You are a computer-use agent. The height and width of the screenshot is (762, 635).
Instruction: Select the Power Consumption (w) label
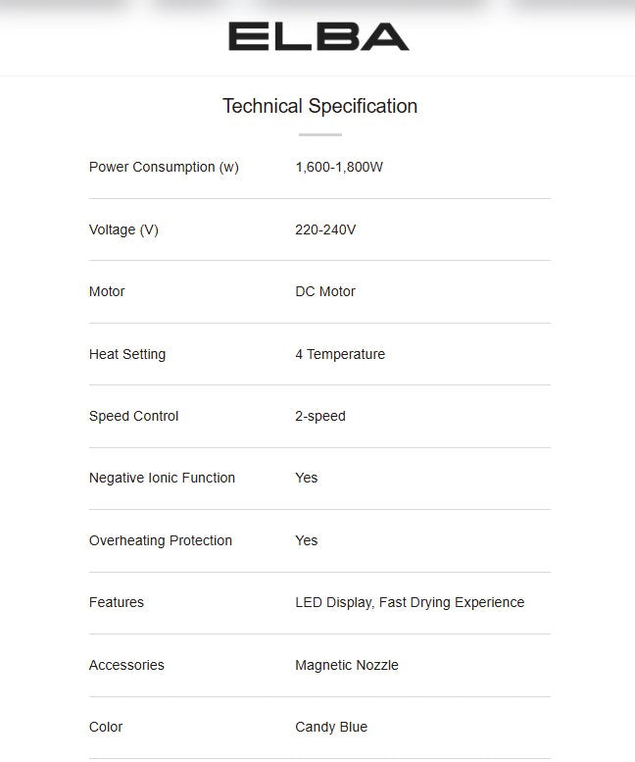164,167
